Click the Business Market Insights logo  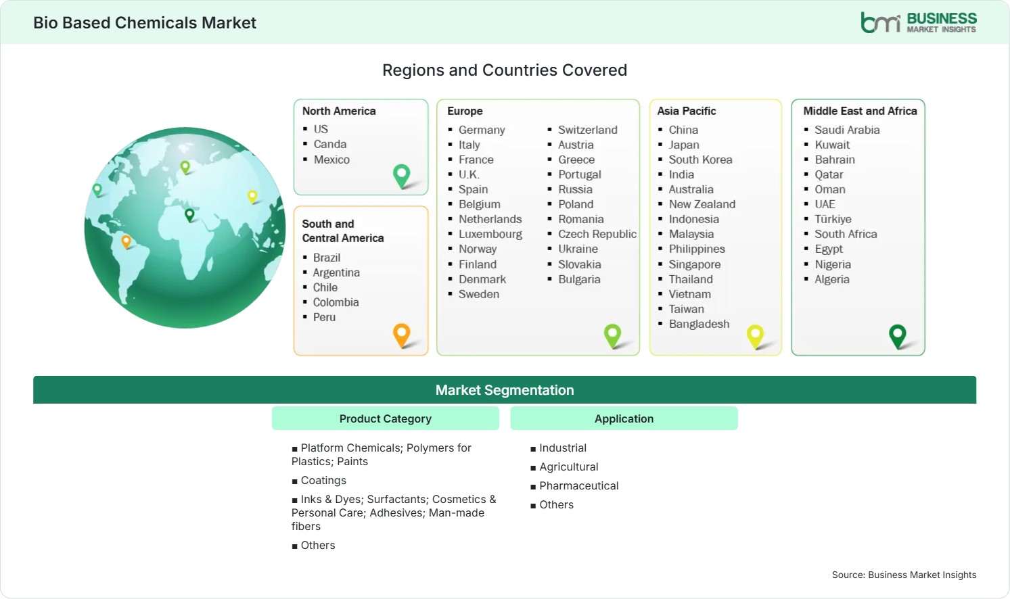(x=919, y=22)
